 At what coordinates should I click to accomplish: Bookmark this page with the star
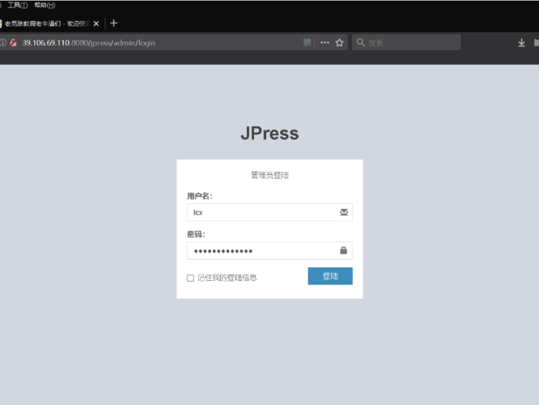pos(339,43)
